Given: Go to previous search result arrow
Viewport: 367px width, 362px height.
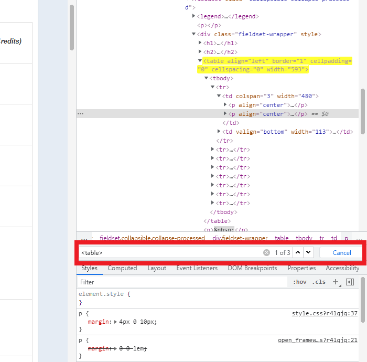Looking at the screenshot, I should coord(298,252).
